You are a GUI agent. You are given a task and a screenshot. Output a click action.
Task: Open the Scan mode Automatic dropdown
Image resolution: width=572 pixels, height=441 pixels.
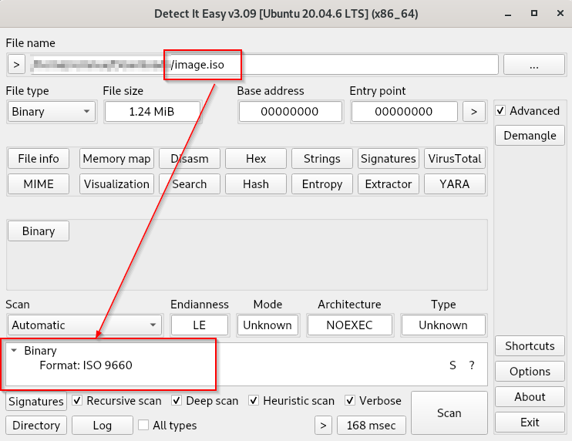(84, 325)
